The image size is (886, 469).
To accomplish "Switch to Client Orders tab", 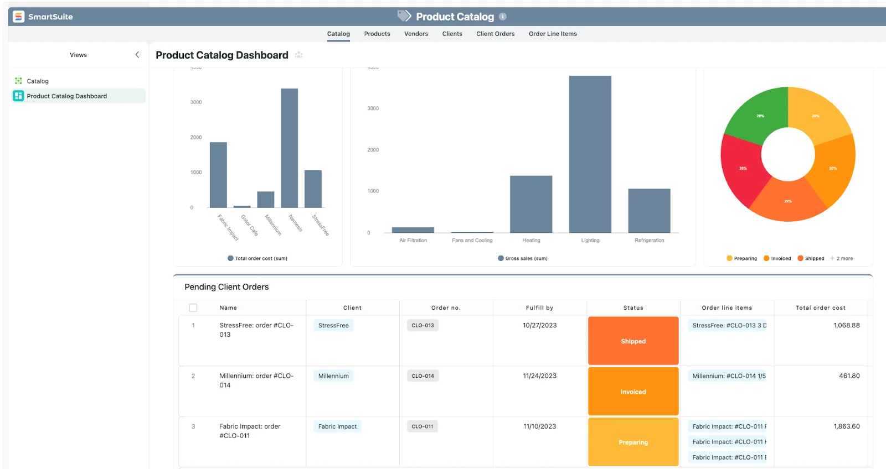I will click(496, 34).
